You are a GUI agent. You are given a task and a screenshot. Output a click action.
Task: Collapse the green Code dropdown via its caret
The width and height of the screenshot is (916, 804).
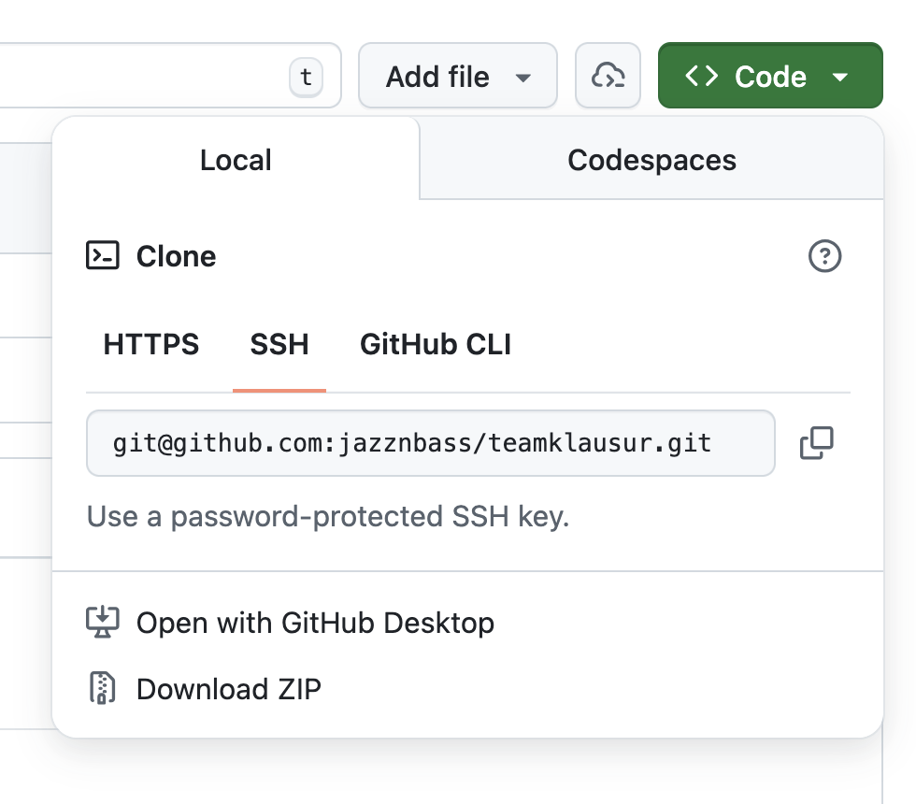pyautogui.click(x=839, y=77)
